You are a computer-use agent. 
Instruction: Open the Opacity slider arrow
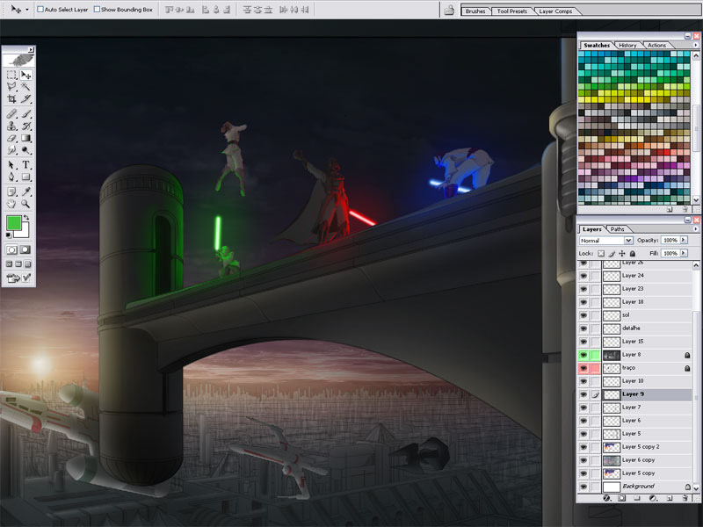(684, 240)
